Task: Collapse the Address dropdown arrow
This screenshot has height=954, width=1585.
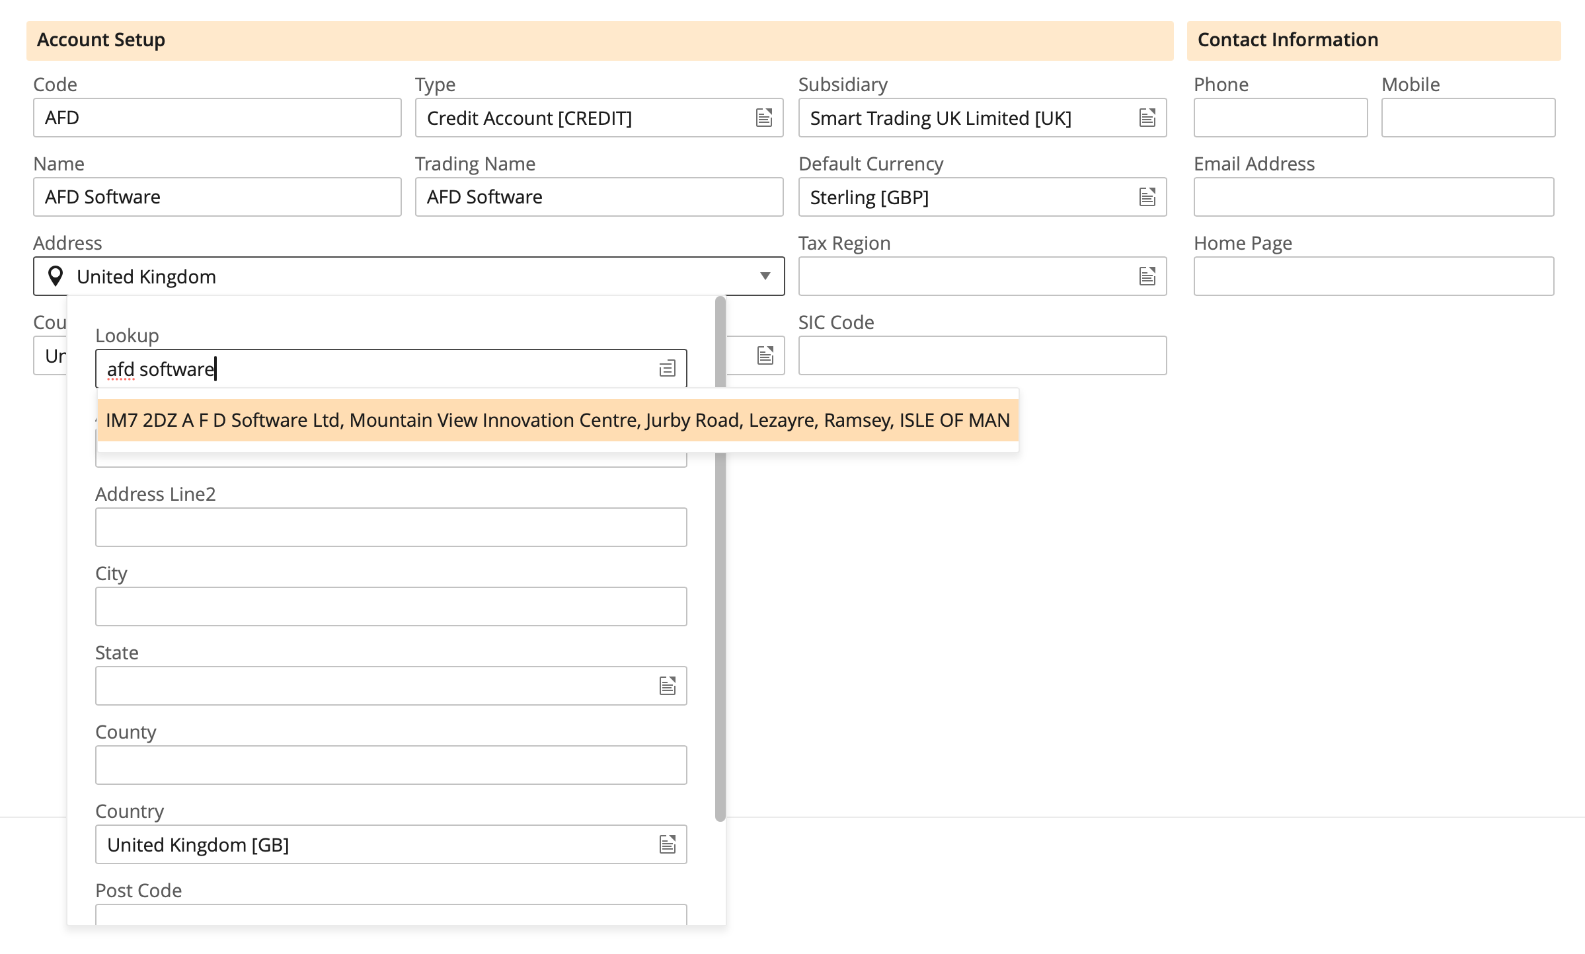Action: (x=765, y=276)
